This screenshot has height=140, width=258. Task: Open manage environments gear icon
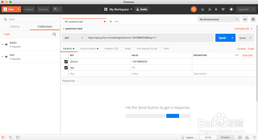coord(253,19)
